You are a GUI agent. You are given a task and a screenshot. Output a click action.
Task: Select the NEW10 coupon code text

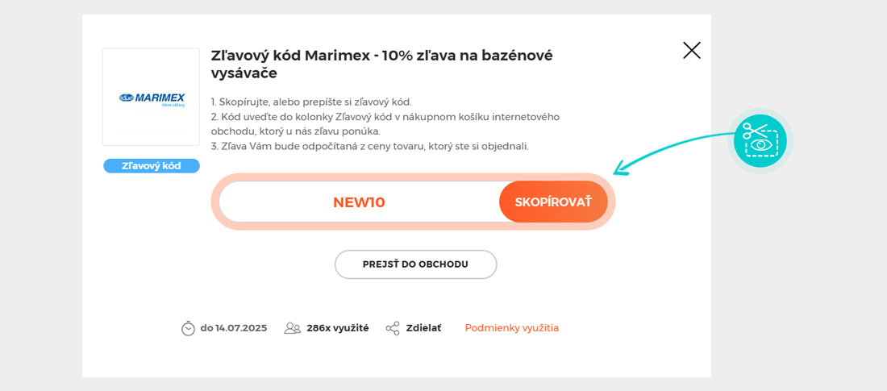coord(359,202)
